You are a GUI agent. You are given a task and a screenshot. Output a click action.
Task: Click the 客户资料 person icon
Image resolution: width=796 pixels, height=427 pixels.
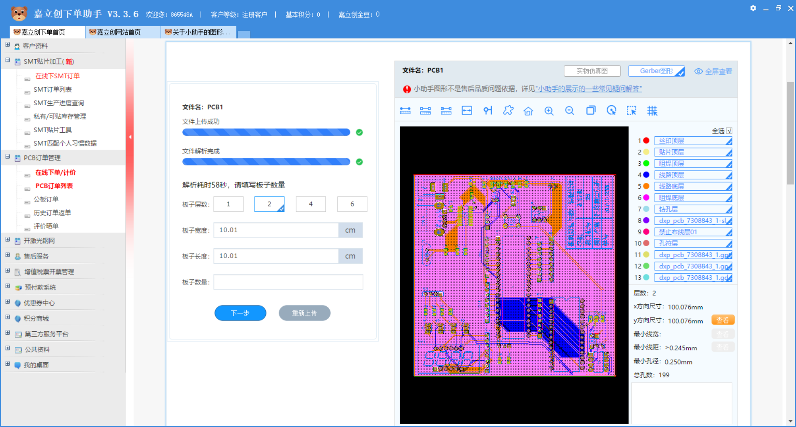17,46
